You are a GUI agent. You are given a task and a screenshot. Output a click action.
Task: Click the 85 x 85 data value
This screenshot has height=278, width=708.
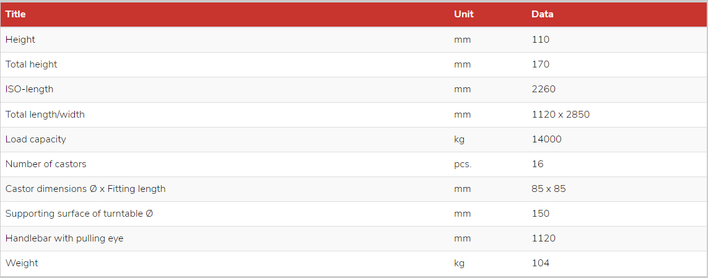pyautogui.click(x=549, y=189)
